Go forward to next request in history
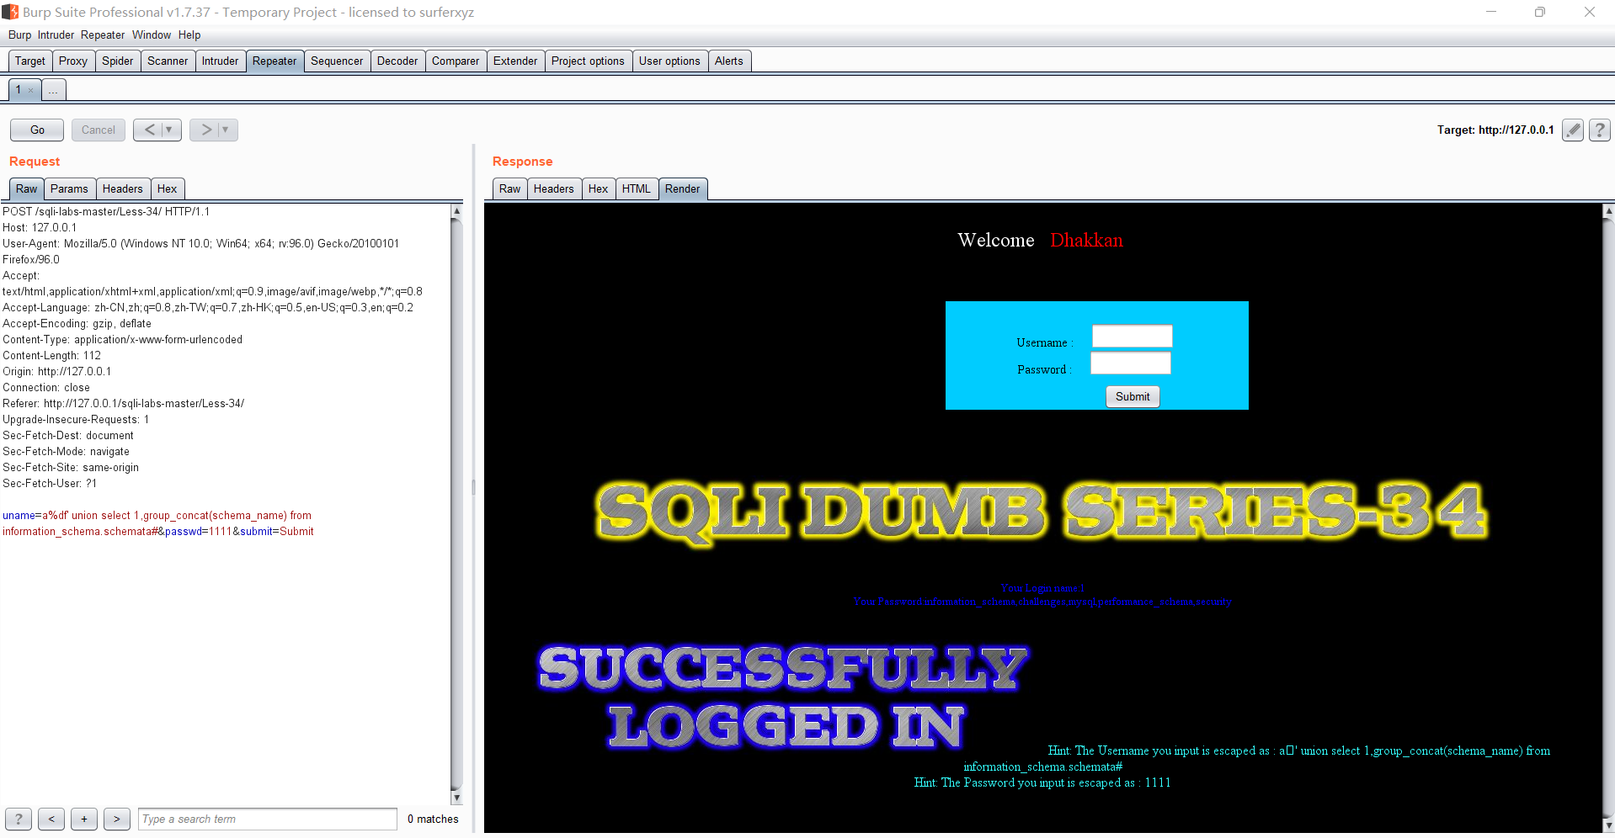 point(205,130)
